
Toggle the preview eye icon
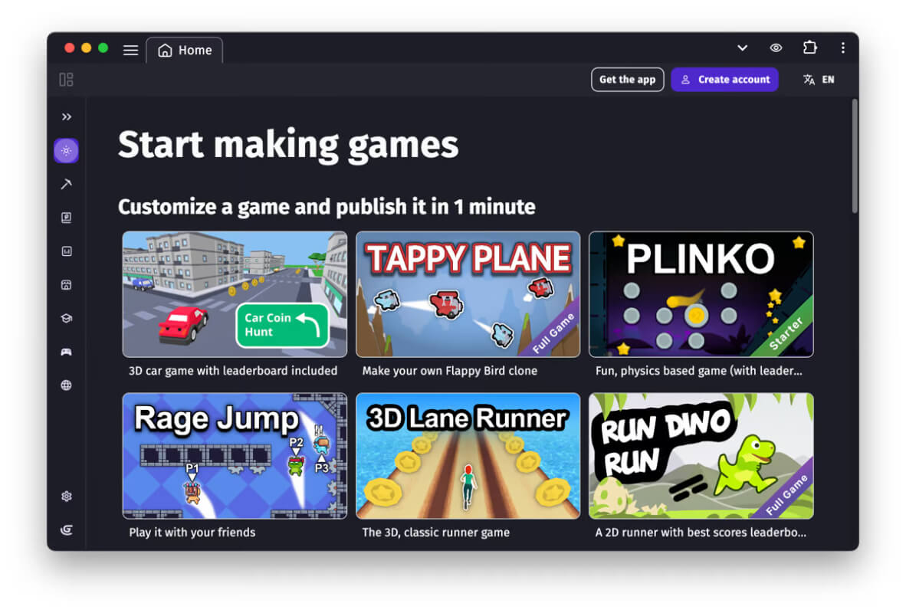pos(776,48)
